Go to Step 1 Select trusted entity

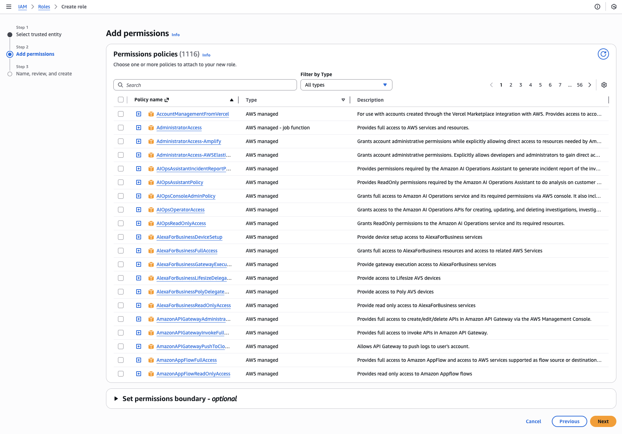coord(39,34)
